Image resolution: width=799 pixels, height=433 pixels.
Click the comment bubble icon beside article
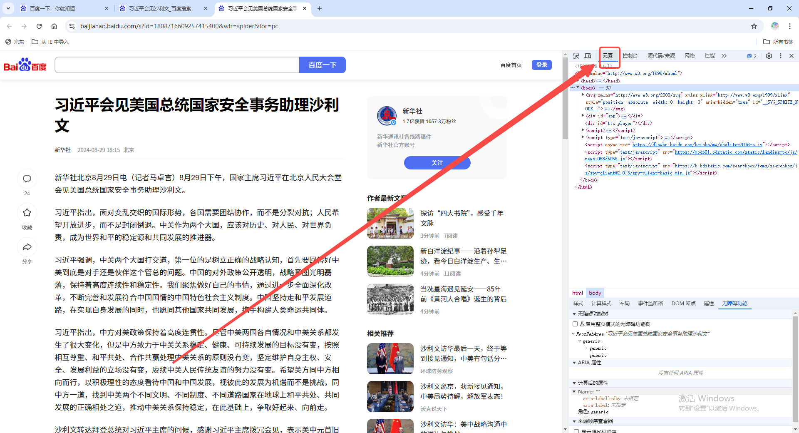coord(27,179)
